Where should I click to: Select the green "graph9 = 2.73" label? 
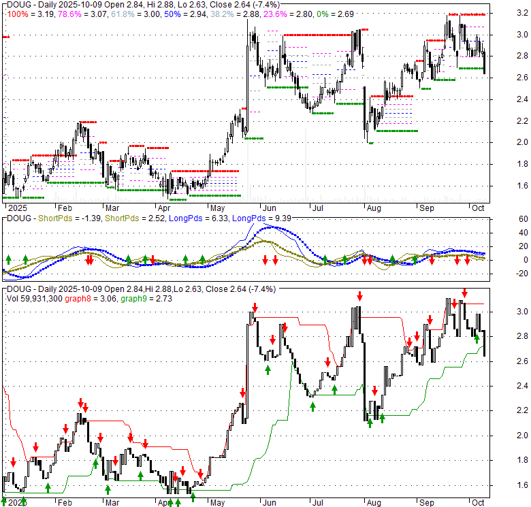click(x=146, y=299)
